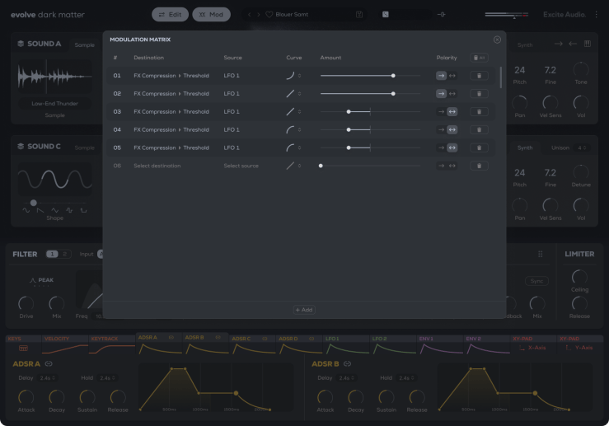Click the keyboard icon under KEYS tab
Image resolution: width=609 pixels, height=426 pixels.
point(23,349)
